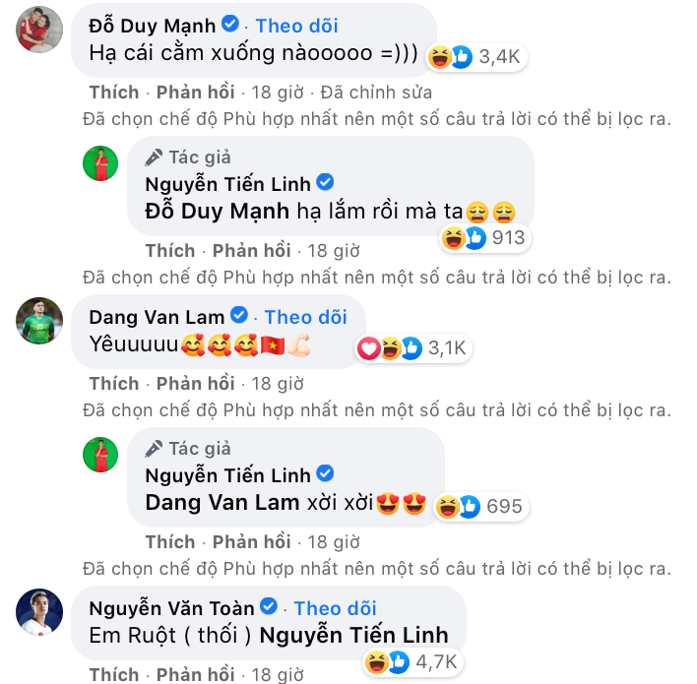Click the Tác giả microphone icon in first reply
The height and width of the screenshot is (684, 697).
point(154,157)
